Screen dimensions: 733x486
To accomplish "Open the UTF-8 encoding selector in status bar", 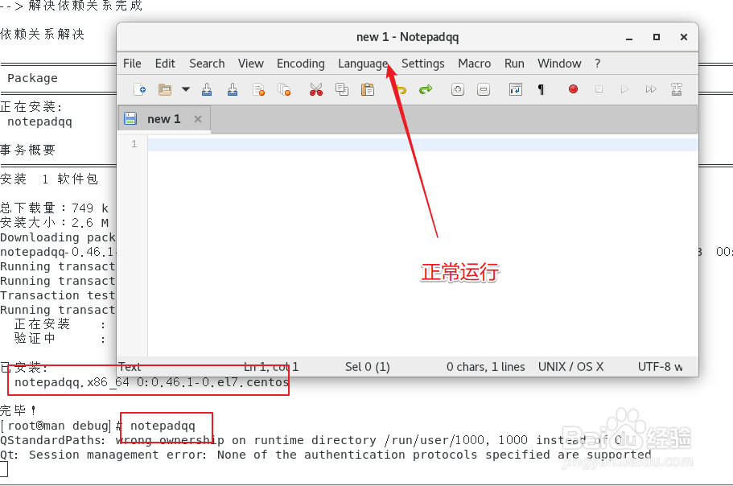I will pos(660,367).
